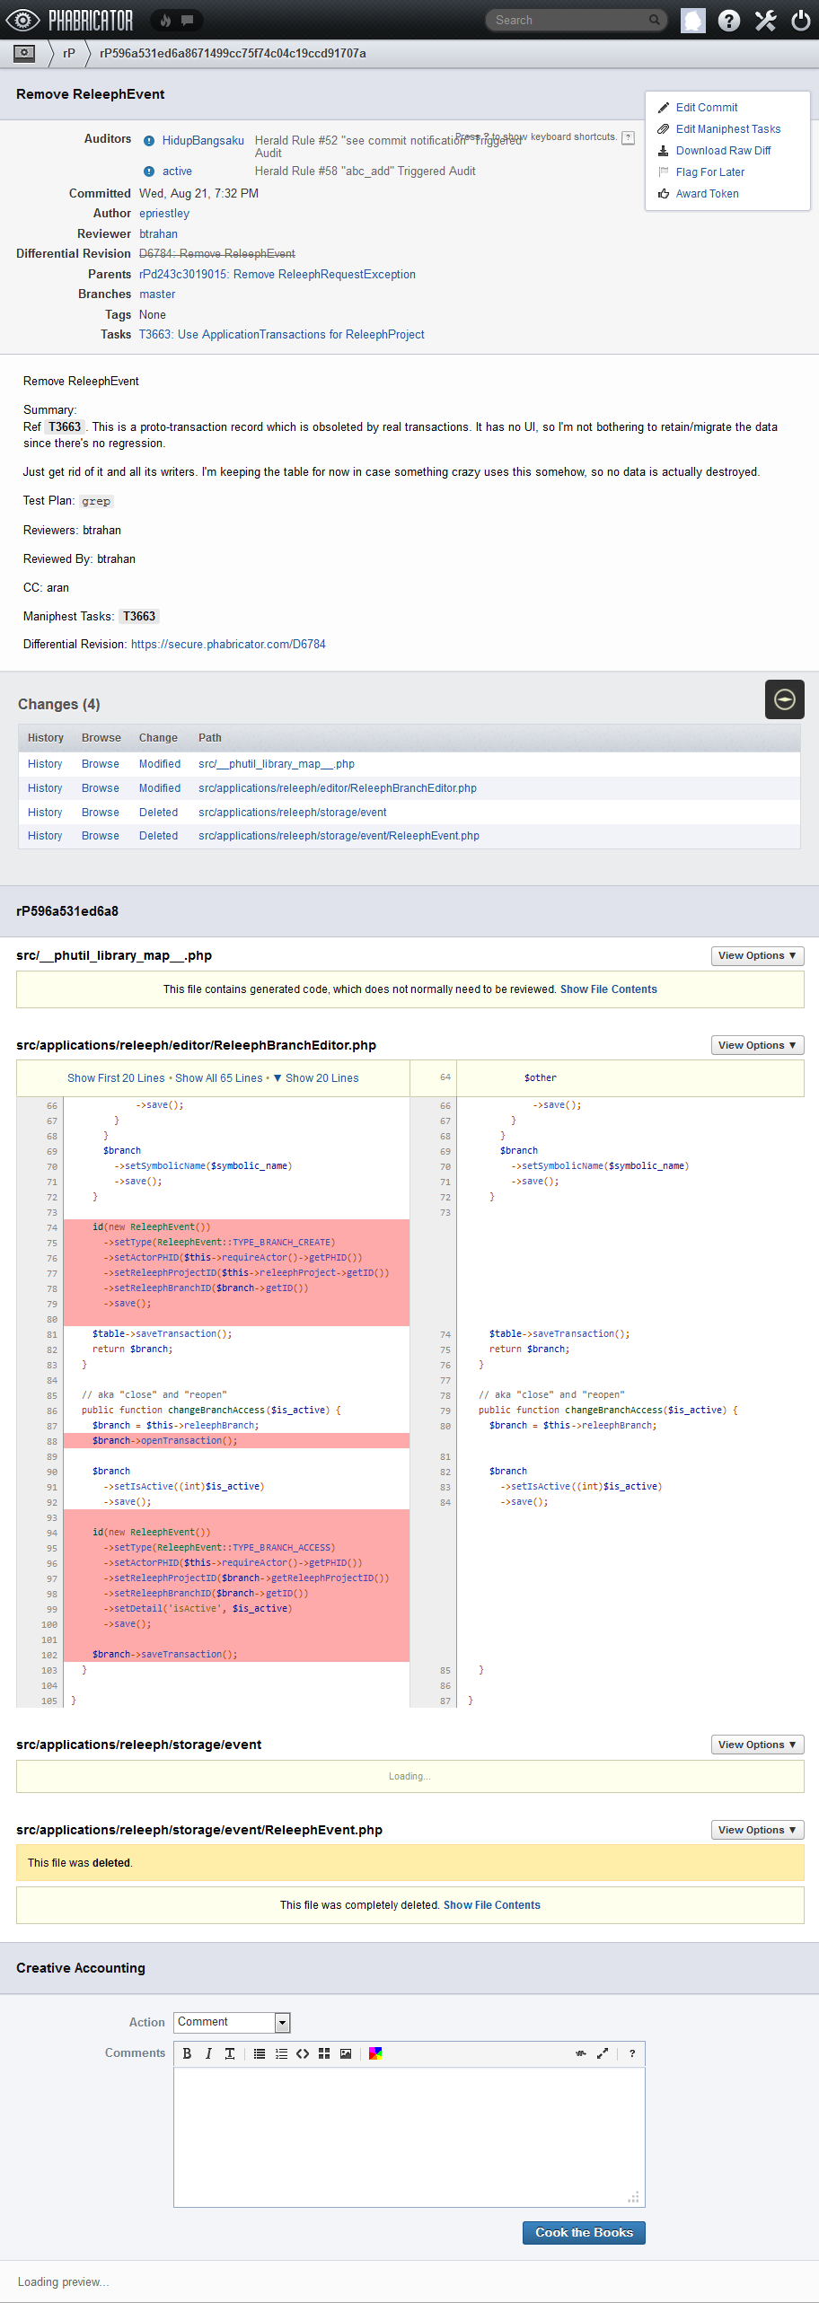Open task T3663 ApplicationTransactions link

282,335
